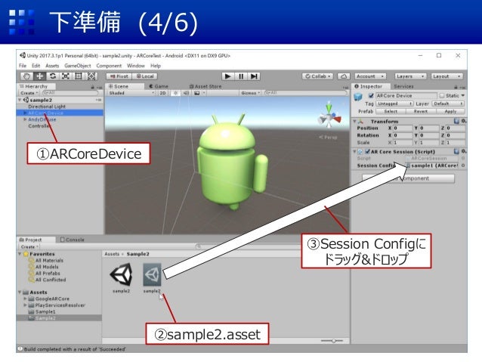Open Transform component help icon
The height and width of the screenshot is (362, 482).
pos(456,121)
